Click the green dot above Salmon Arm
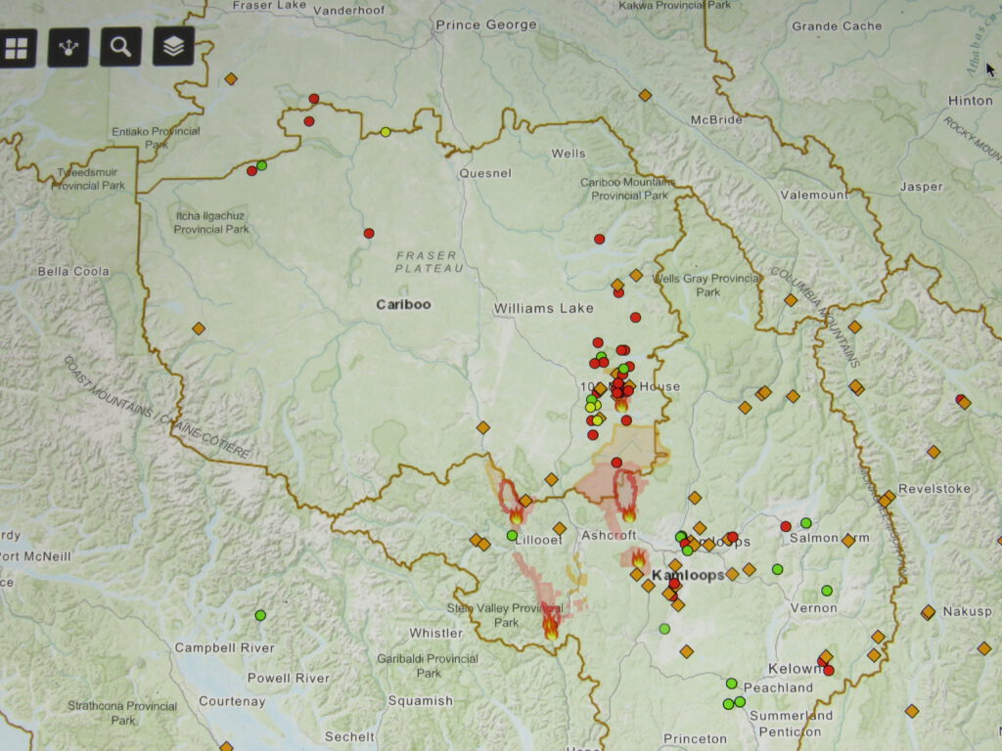 [806, 523]
